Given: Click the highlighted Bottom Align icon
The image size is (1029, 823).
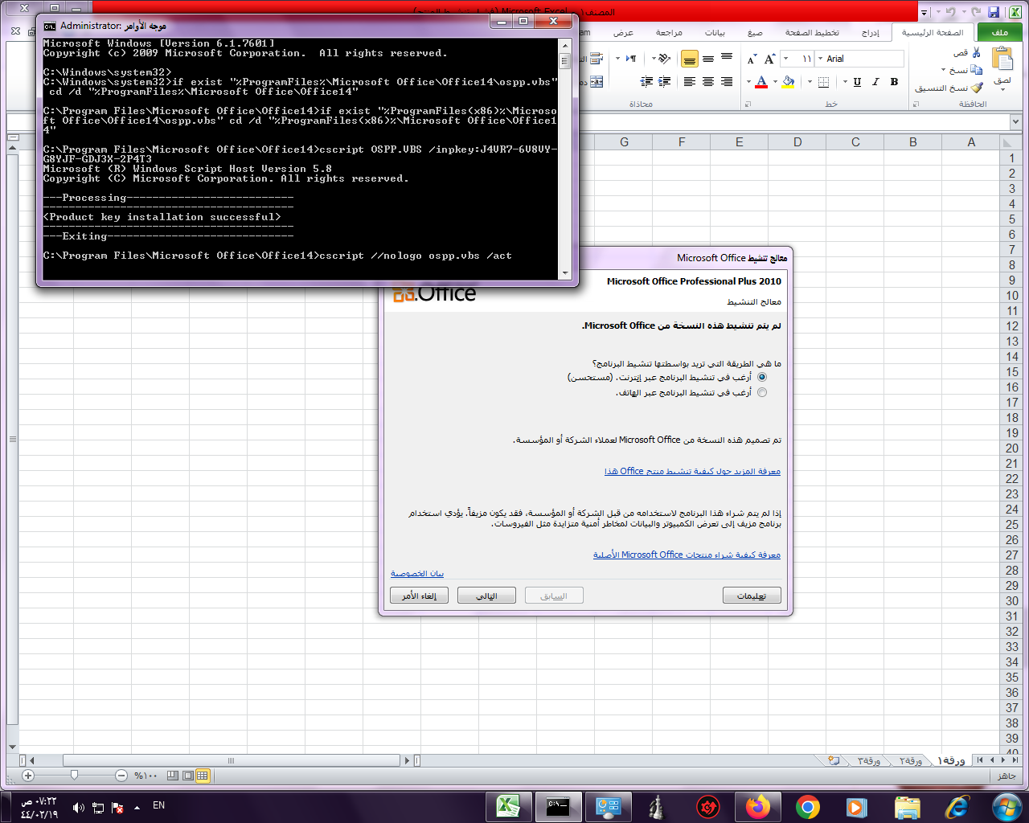Looking at the screenshot, I should coord(690,59).
